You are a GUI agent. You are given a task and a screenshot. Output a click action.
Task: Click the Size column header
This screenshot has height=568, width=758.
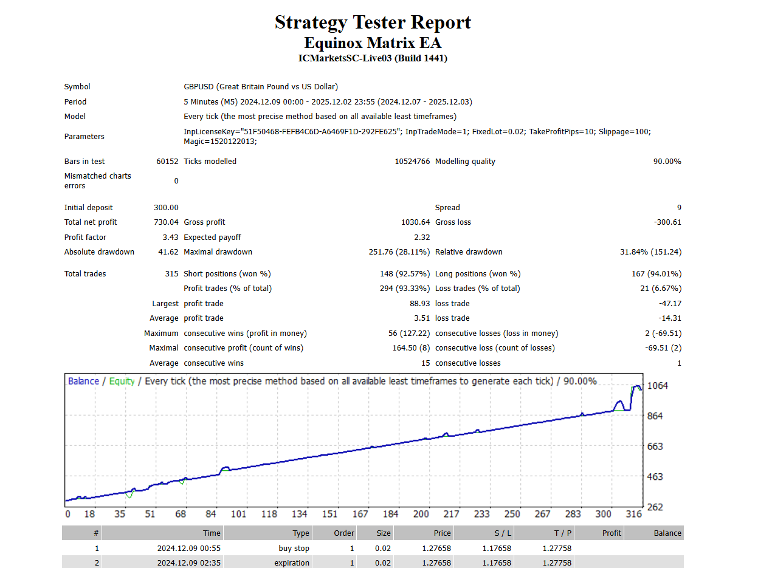point(383,533)
